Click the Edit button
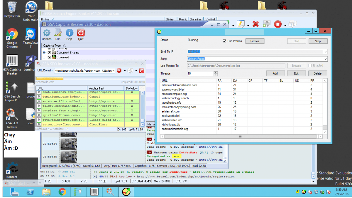Screen dimensions: 352x198 (x=296, y=73)
